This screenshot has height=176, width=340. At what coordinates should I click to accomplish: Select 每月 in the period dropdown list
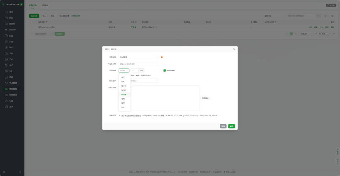125,103
